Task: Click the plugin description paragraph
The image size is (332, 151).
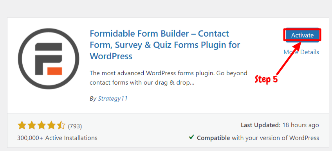Action: pyautogui.click(x=168, y=78)
